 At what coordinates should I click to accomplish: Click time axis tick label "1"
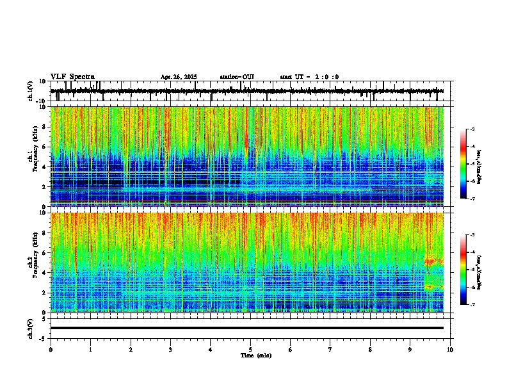pyautogui.click(x=90, y=350)
